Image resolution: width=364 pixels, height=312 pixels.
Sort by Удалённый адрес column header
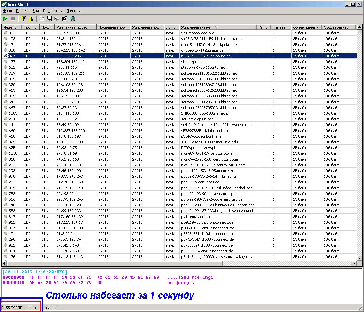(75, 27)
